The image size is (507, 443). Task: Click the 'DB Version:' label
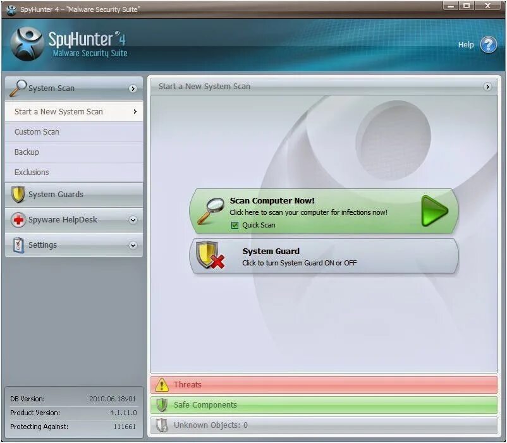coord(27,399)
